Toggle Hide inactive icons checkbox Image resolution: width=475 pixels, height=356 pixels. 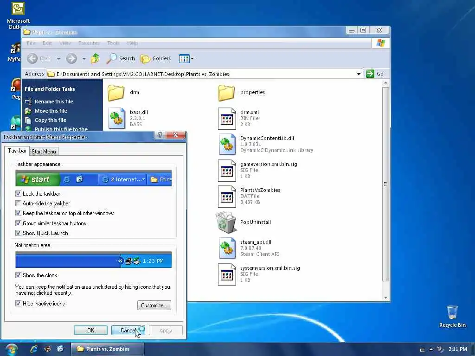(18, 303)
